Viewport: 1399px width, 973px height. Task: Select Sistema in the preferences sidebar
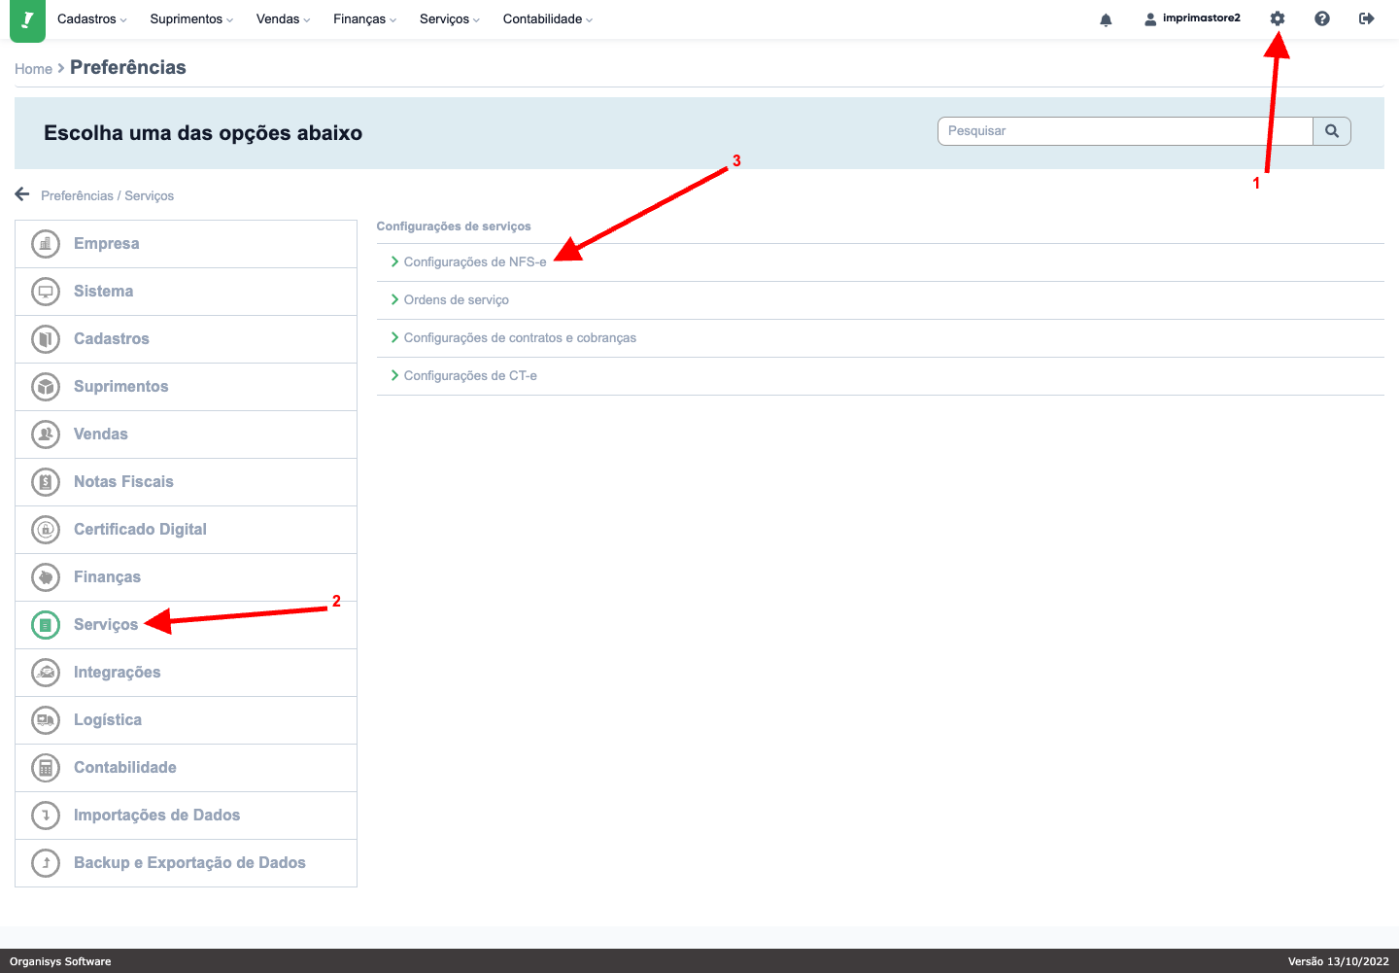pyautogui.click(x=186, y=292)
